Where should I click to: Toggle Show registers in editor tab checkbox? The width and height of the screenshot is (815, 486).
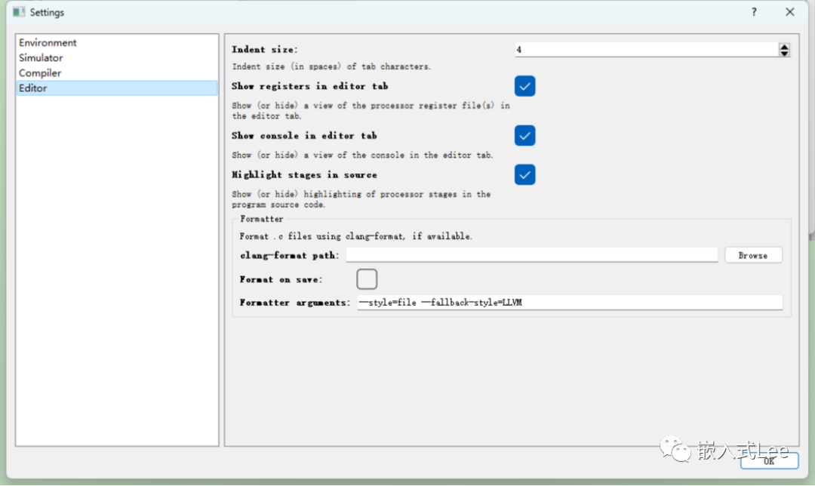click(524, 86)
